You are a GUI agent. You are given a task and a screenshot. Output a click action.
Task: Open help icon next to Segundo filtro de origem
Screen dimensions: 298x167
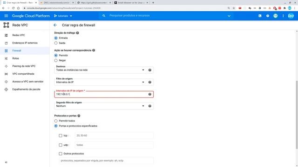[150, 106]
